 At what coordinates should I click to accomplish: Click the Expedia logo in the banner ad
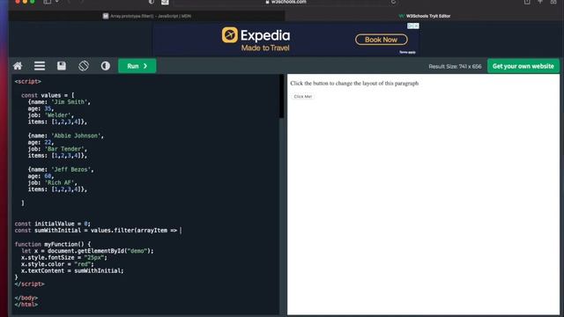point(256,35)
